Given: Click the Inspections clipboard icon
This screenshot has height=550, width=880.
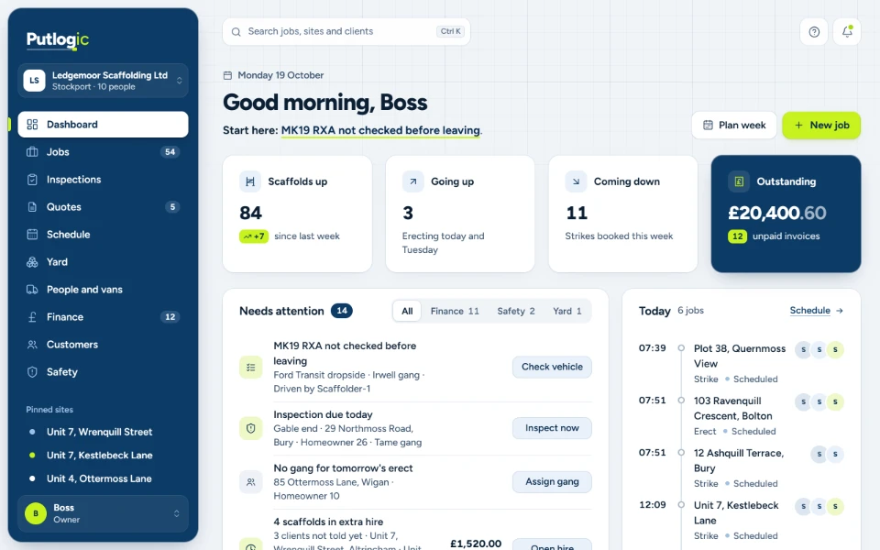Looking at the screenshot, I should point(33,180).
